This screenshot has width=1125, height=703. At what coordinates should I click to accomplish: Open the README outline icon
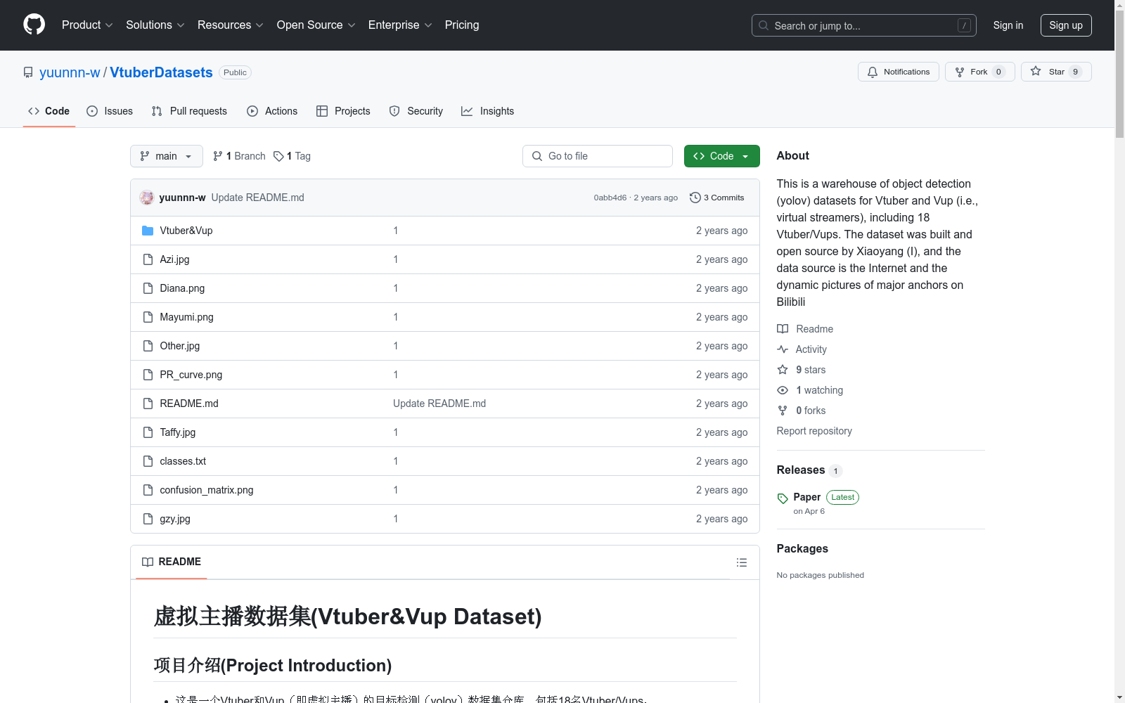tap(741, 562)
